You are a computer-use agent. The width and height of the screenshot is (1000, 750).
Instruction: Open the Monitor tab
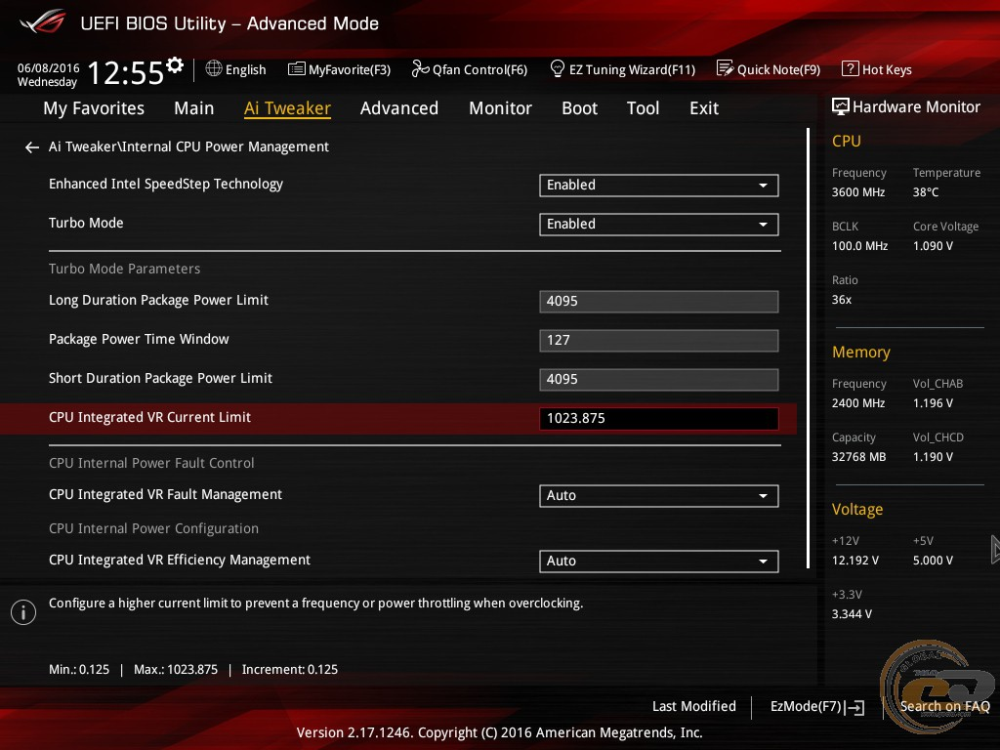pyautogui.click(x=501, y=108)
